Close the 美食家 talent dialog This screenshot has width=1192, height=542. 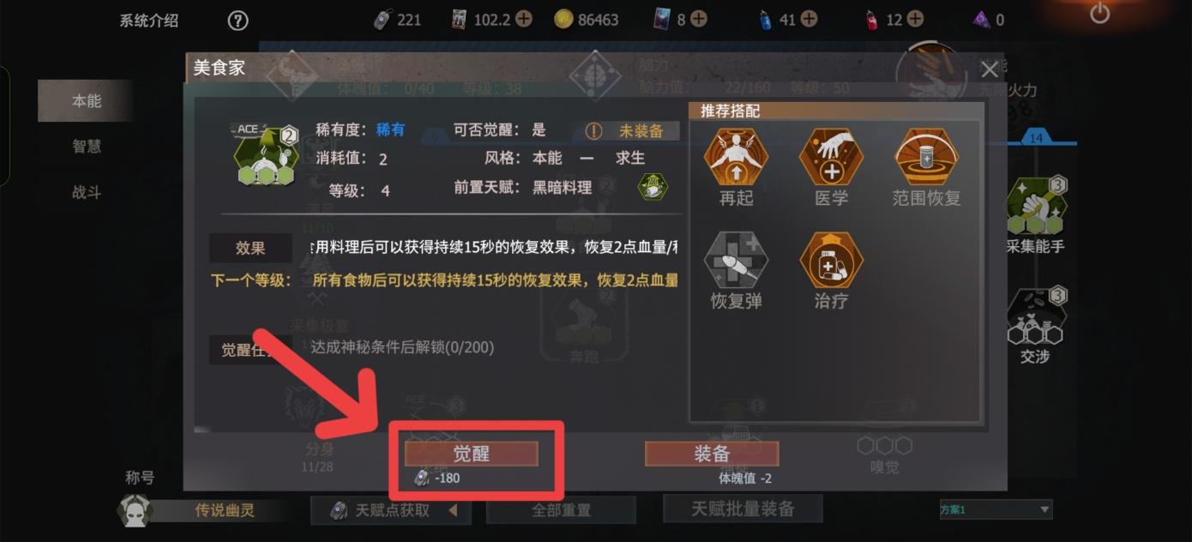990,69
